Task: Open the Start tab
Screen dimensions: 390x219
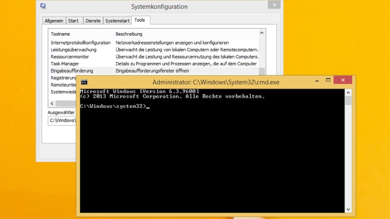Action: (73, 21)
